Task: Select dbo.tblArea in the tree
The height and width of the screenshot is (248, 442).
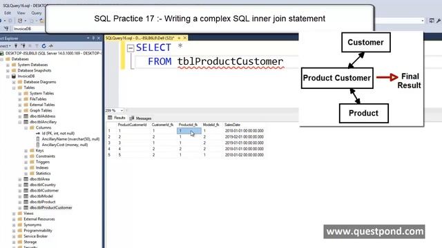Action: pos(40,179)
